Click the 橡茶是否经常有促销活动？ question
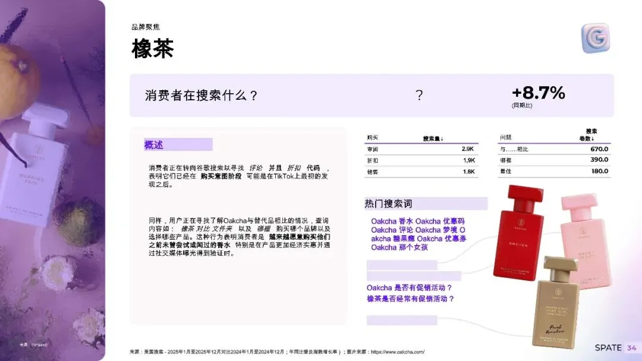The image size is (642, 361). click(411, 299)
